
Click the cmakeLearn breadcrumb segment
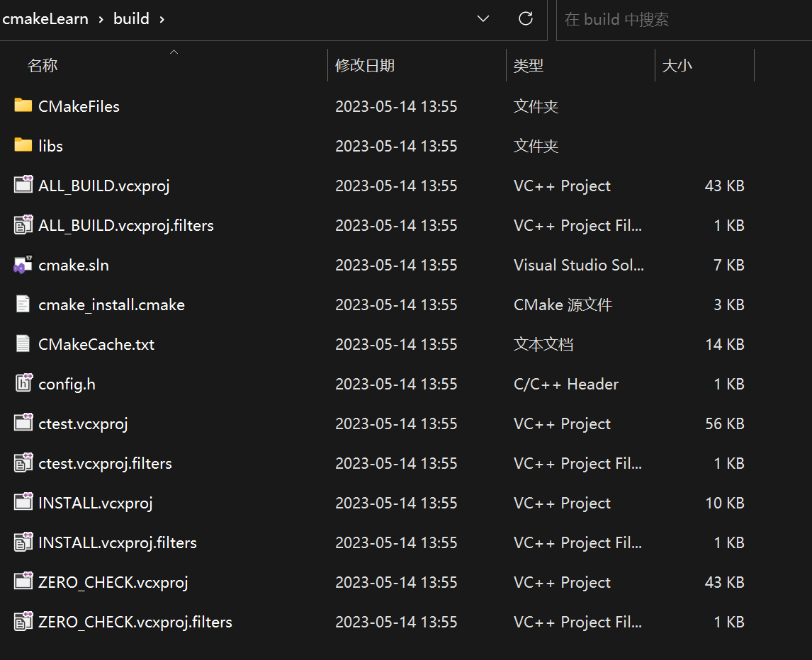pos(45,19)
